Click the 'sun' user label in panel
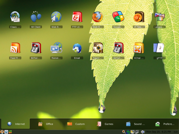Image resolution: width=179 pixels, height=134 pixels. click(x=176, y=132)
